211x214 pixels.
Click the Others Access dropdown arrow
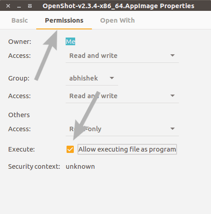coord(173,128)
